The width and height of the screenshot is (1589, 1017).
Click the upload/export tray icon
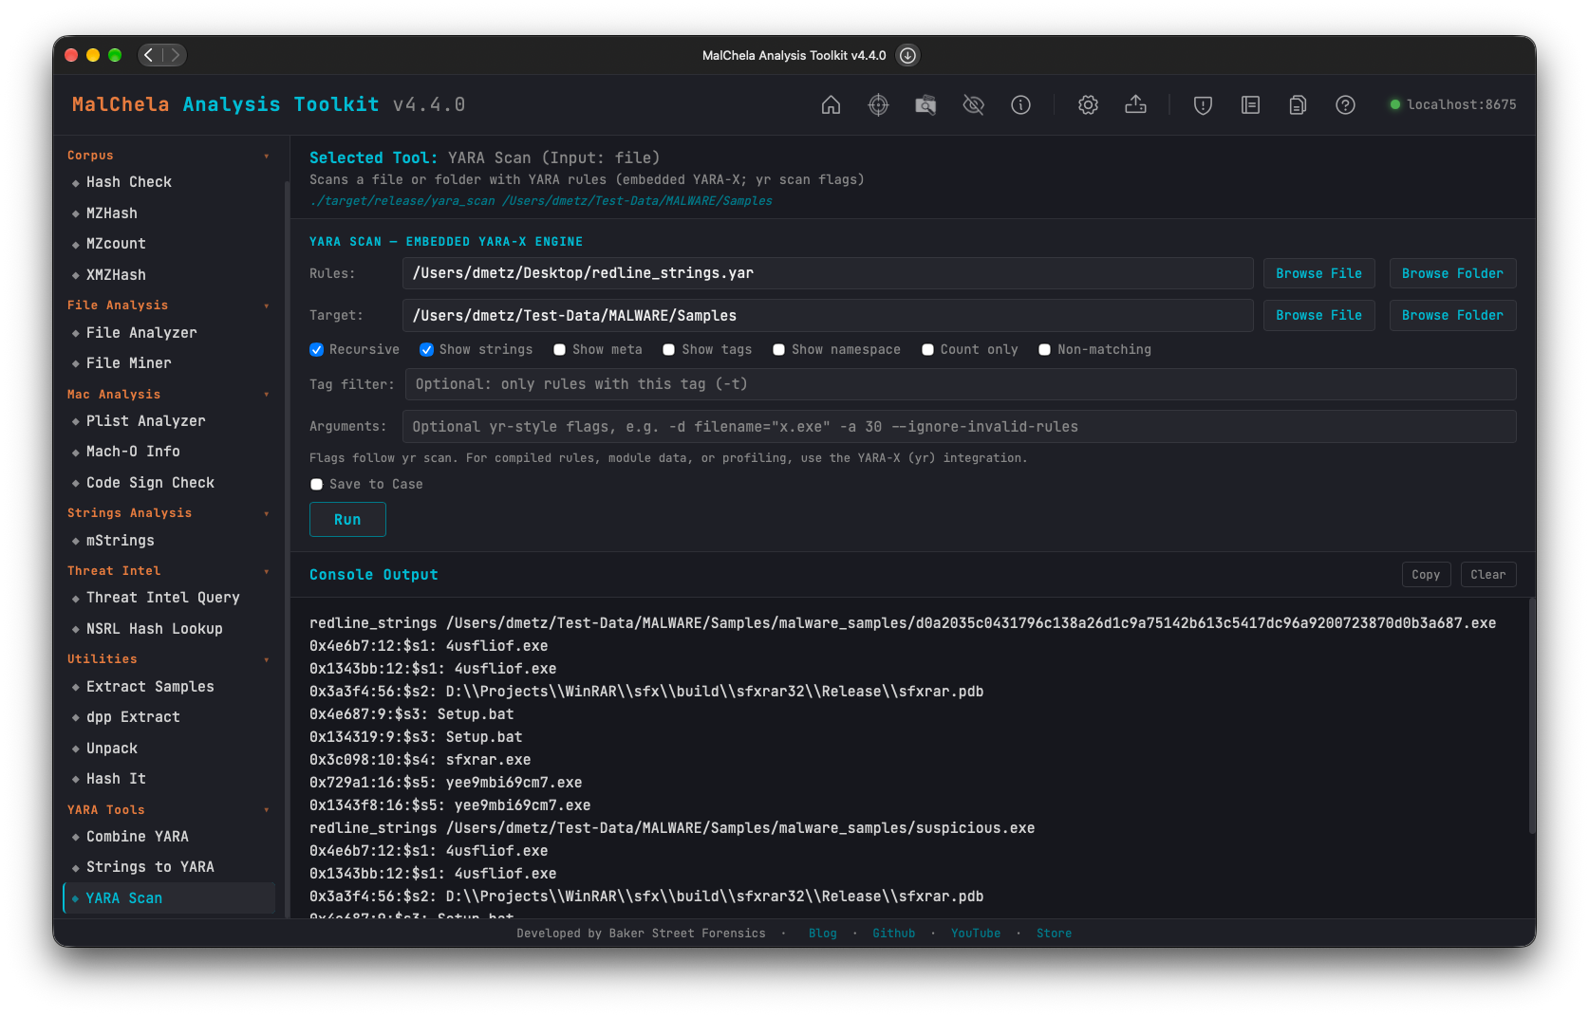point(1135,105)
